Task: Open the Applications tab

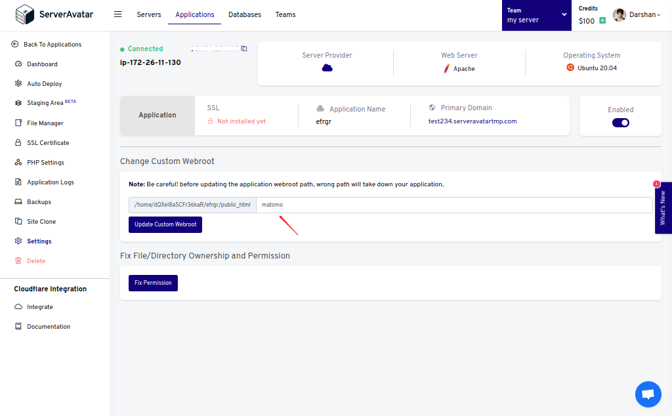Action: (194, 14)
